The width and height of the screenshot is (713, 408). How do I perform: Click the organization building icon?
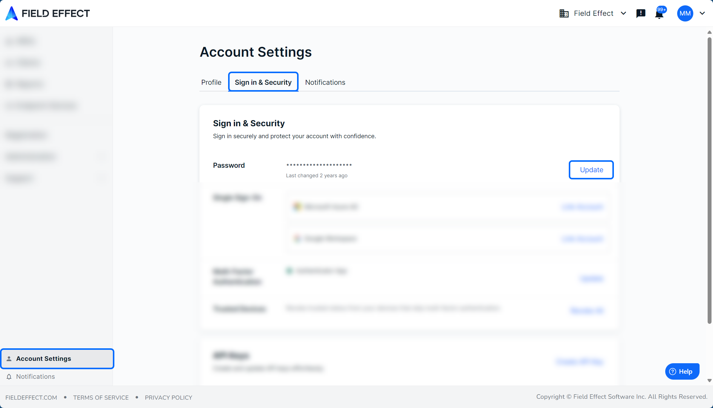click(564, 13)
